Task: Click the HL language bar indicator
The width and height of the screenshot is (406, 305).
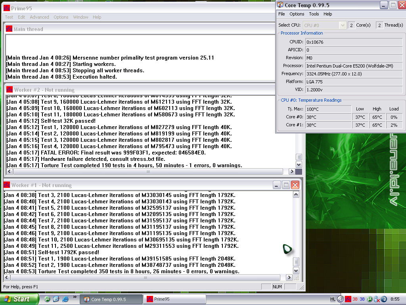Action: tap(333, 299)
